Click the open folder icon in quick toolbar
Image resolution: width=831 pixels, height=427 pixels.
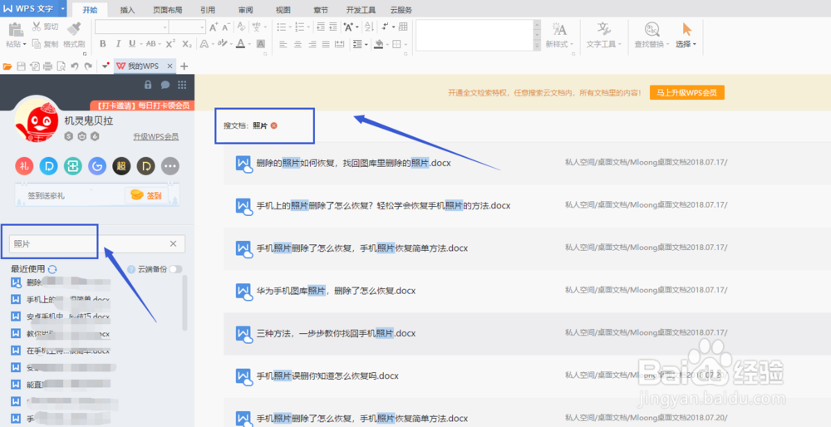click(x=7, y=66)
